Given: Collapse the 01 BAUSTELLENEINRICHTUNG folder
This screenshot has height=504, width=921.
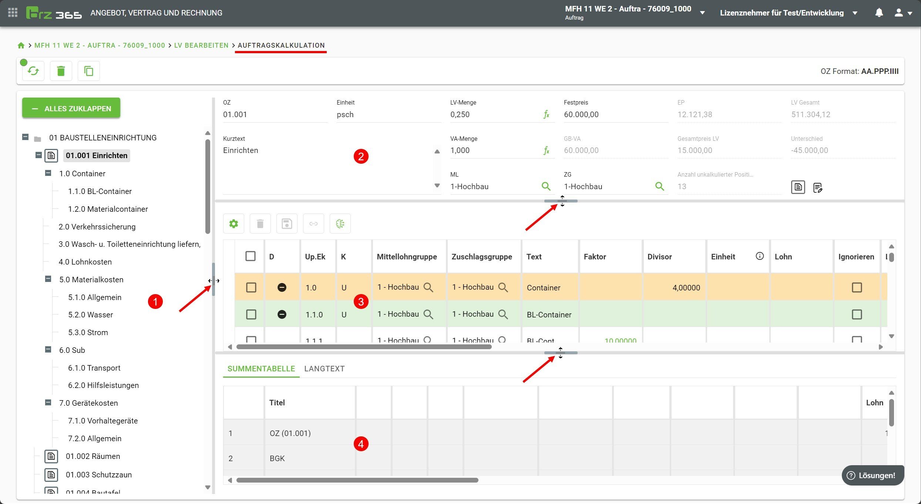Looking at the screenshot, I should (x=25, y=137).
